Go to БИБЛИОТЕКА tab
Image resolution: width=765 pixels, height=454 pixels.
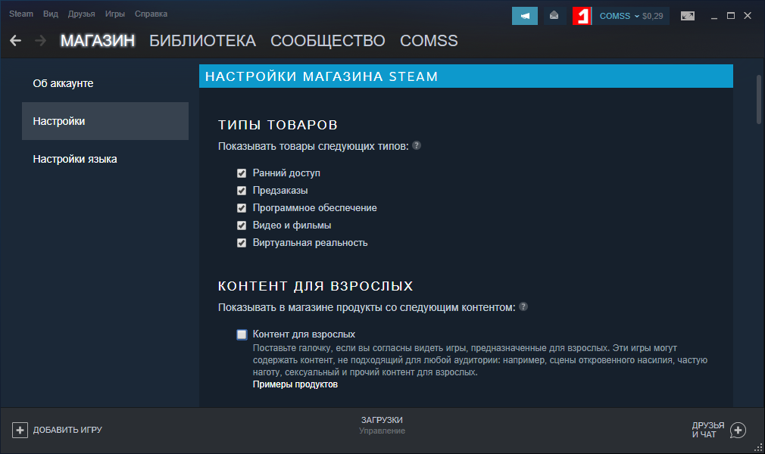click(202, 40)
